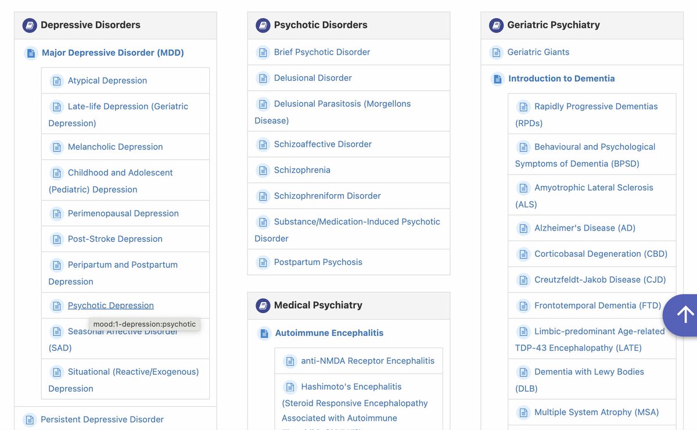Click the page icon next to Post-Stroke Depression
This screenshot has width=697, height=430.
[x=56, y=239]
